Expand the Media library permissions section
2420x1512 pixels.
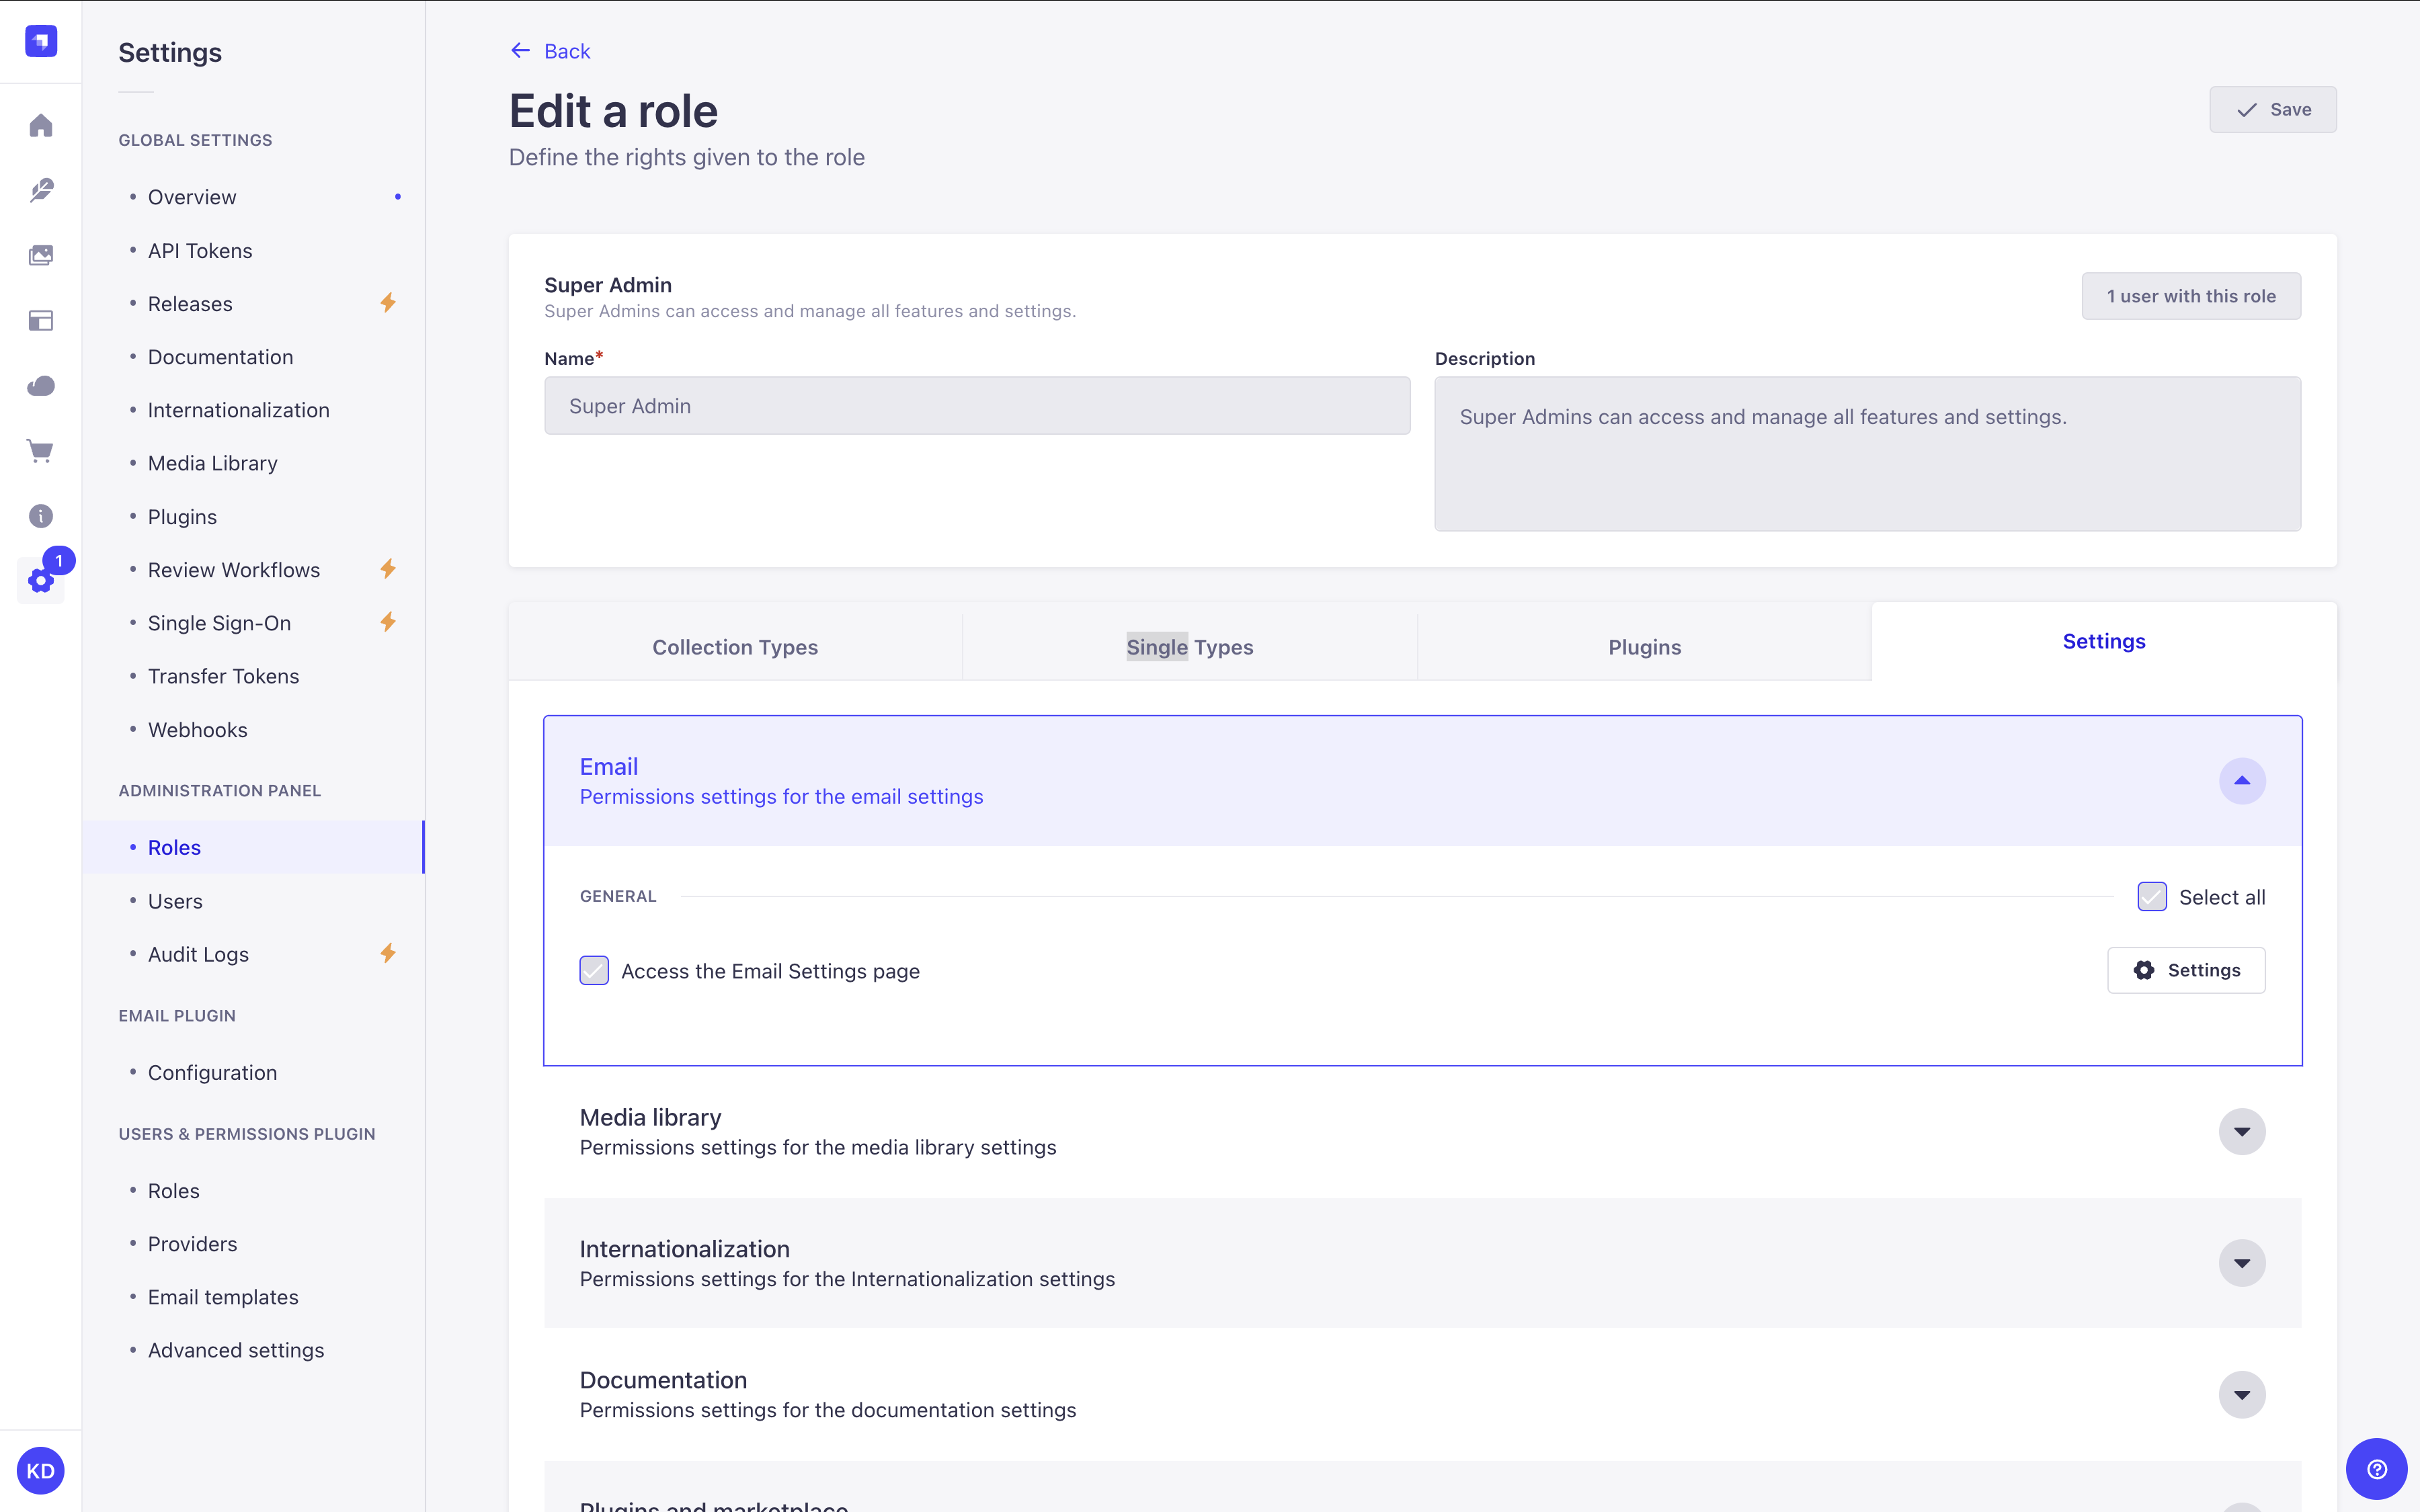coord(2243,1130)
